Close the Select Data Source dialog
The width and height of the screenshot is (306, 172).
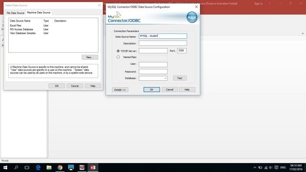click(99, 5)
